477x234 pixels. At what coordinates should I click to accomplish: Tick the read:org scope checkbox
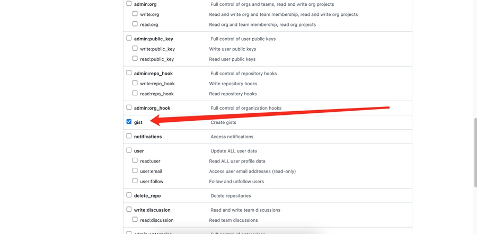coord(135,24)
